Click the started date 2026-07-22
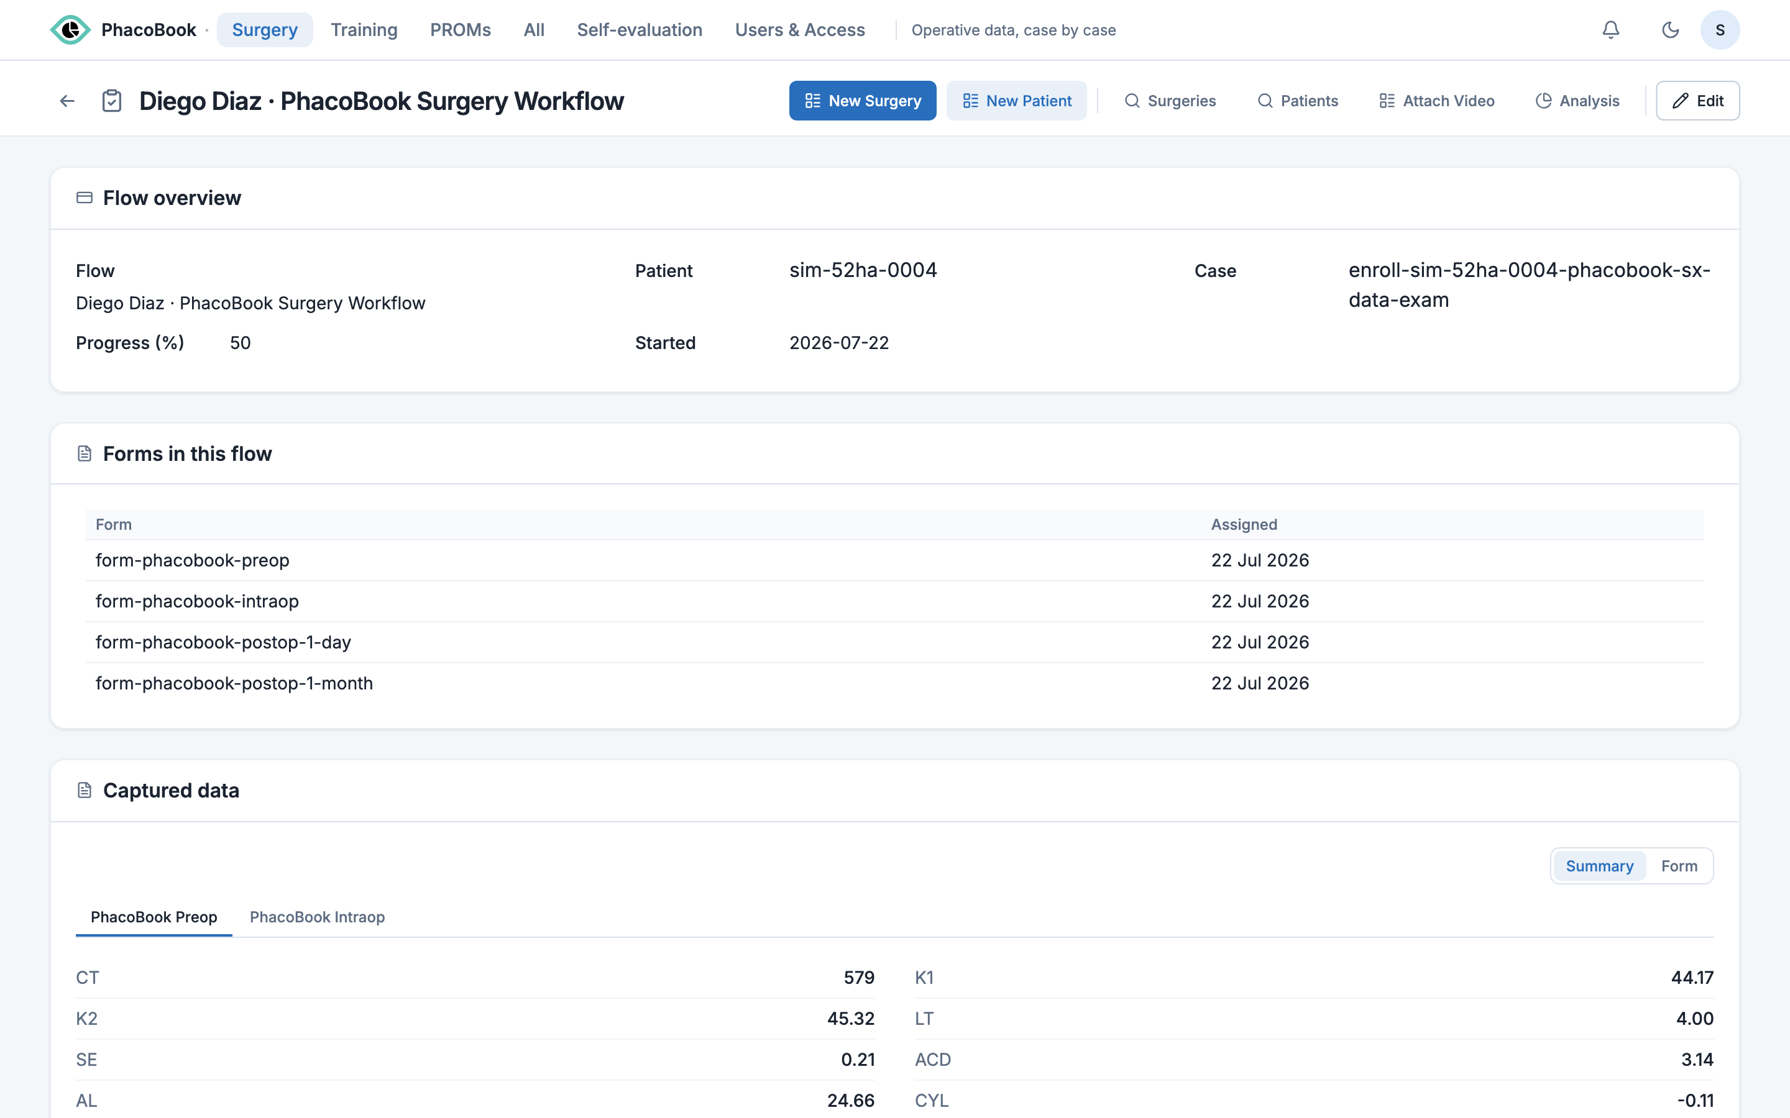 coord(839,343)
